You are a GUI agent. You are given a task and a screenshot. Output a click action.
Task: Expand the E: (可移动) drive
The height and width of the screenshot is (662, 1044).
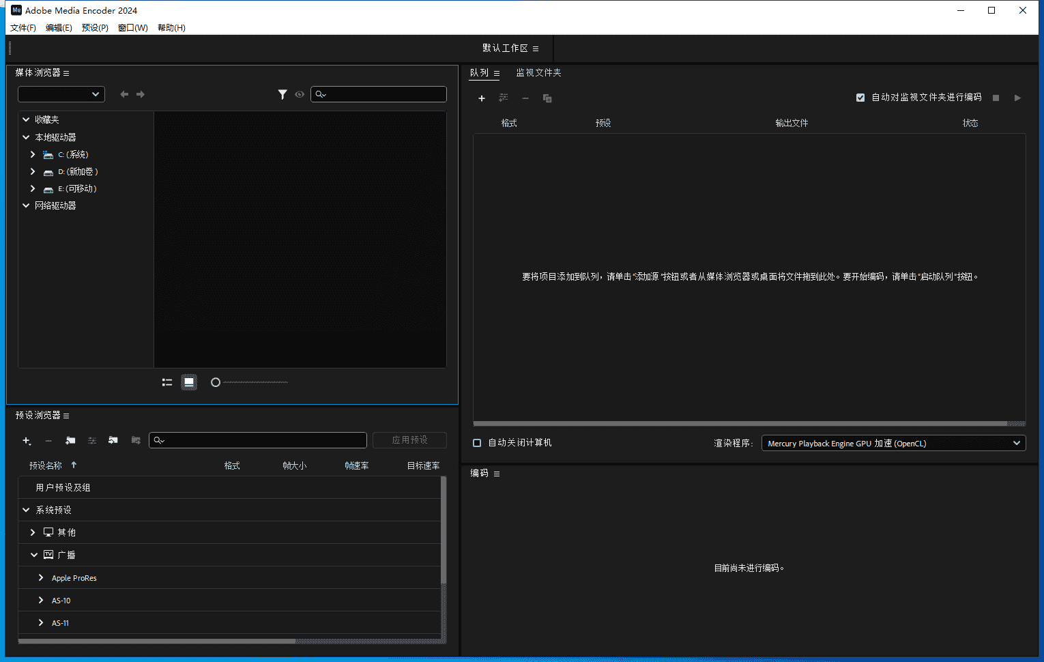pos(33,188)
